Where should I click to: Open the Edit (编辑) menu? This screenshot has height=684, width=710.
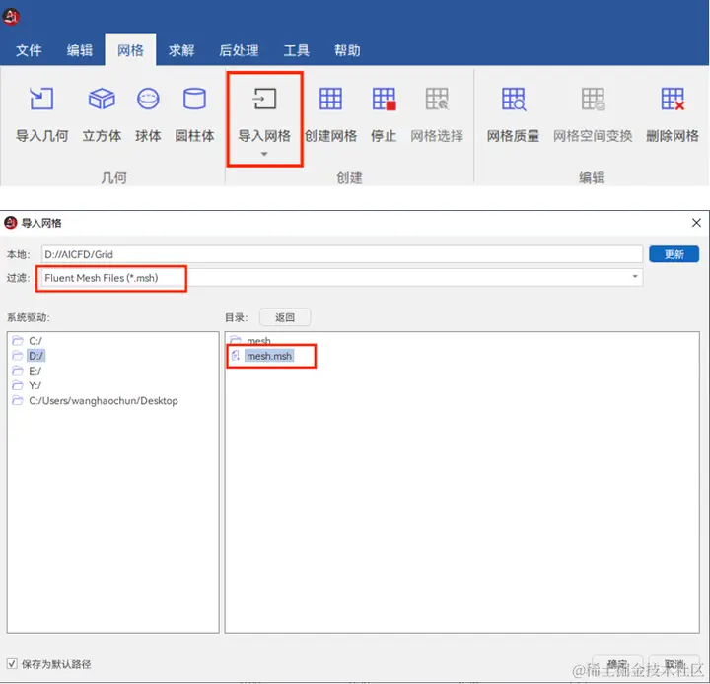pyautogui.click(x=80, y=50)
